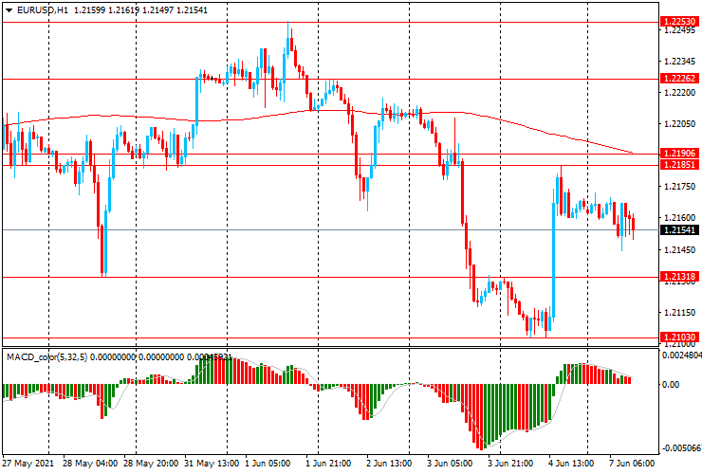This screenshot has height=474, width=702.
Task: Select the 1.21600 price scale value
Action: pyautogui.click(x=679, y=218)
